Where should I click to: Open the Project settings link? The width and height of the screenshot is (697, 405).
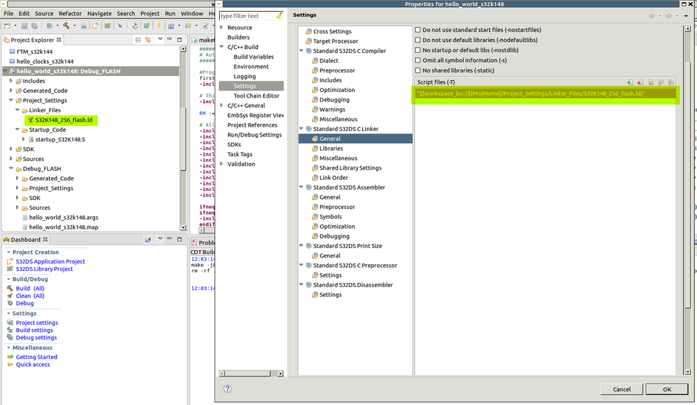click(37, 323)
